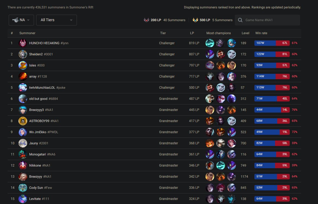Open twtvMunchlaxLOL summoner profile link
Viewport: 318px width, 204px height.
click(42, 88)
